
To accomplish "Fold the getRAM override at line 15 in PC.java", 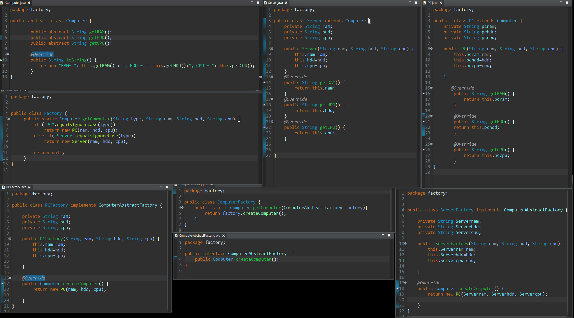I will point(431,88).
